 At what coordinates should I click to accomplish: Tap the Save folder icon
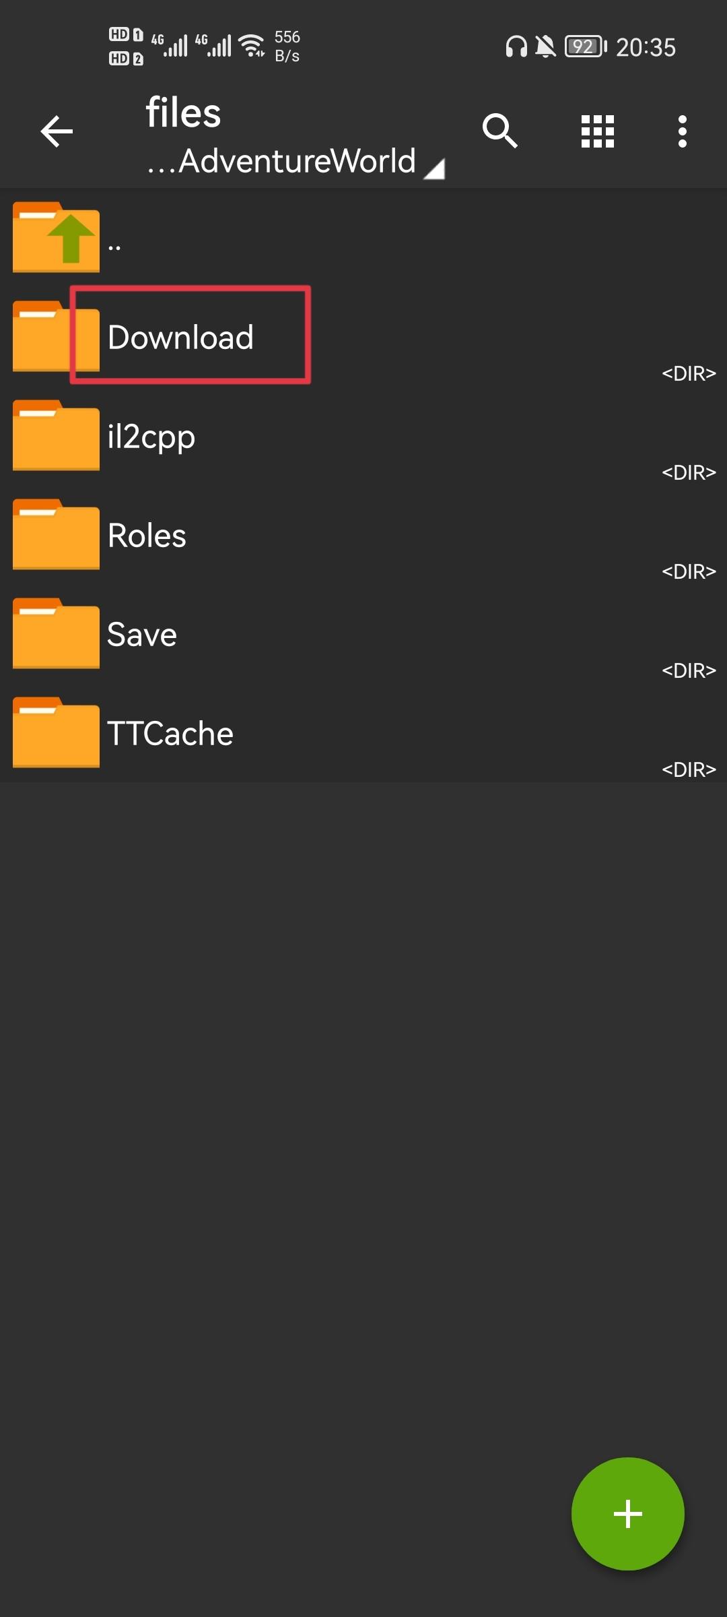tap(57, 633)
